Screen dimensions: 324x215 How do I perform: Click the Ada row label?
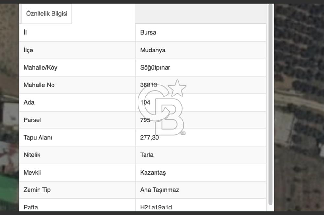[x=29, y=103]
